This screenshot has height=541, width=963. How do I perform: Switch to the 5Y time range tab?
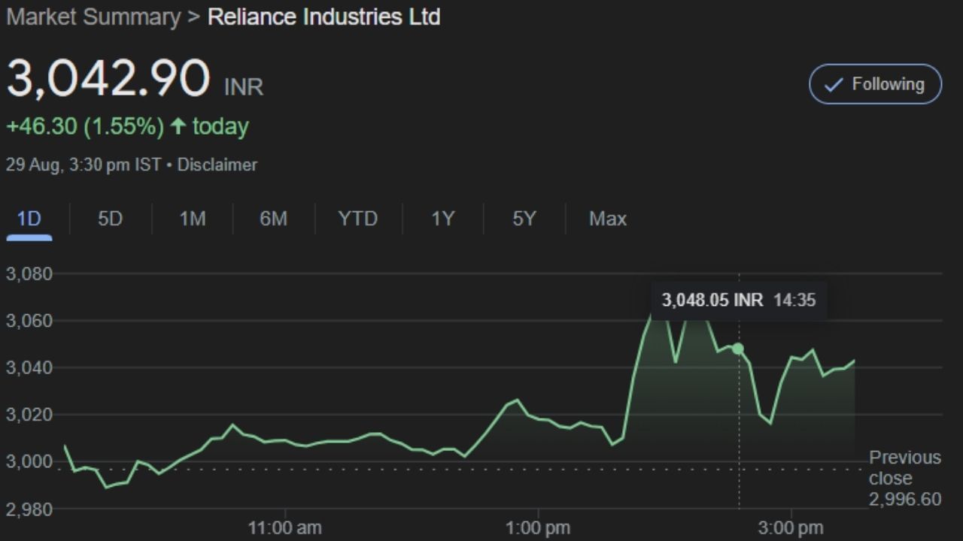pyautogui.click(x=524, y=219)
